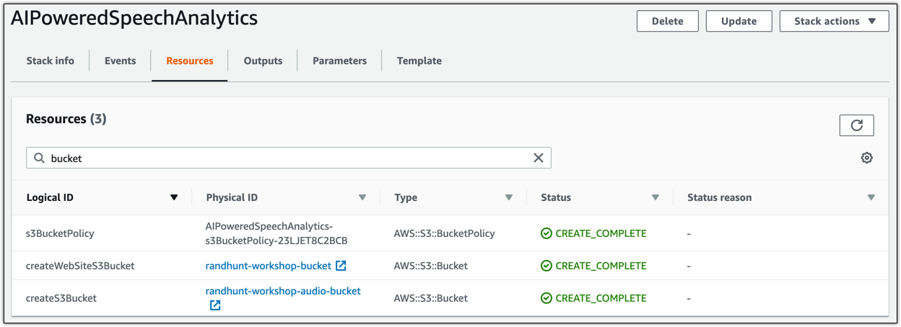Switch to Stack info tab
The image size is (901, 327).
pyautogui.click(x=50, y=61)
